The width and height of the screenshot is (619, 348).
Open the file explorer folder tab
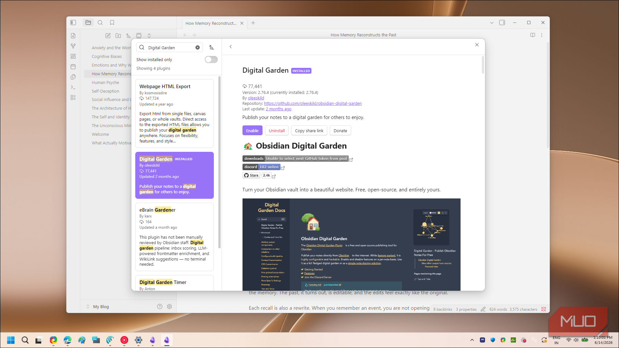pyautogui.click(x=88, y=23)
